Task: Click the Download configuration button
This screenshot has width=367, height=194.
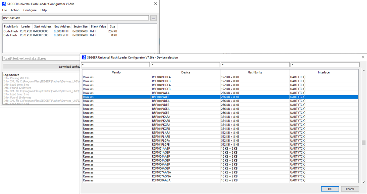Action: pos(41,67)
